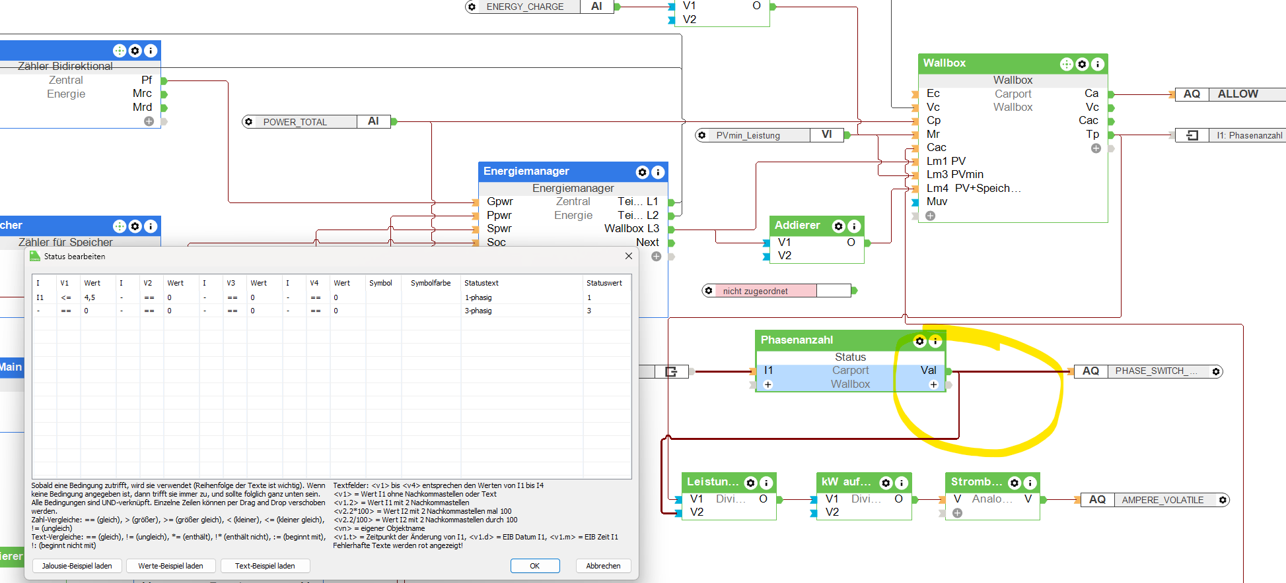Close the Status bearbeiten dialog

(628, 256)
